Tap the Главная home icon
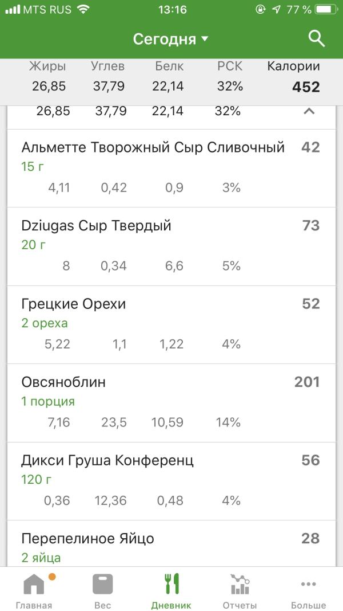 [x=34, y=583]
